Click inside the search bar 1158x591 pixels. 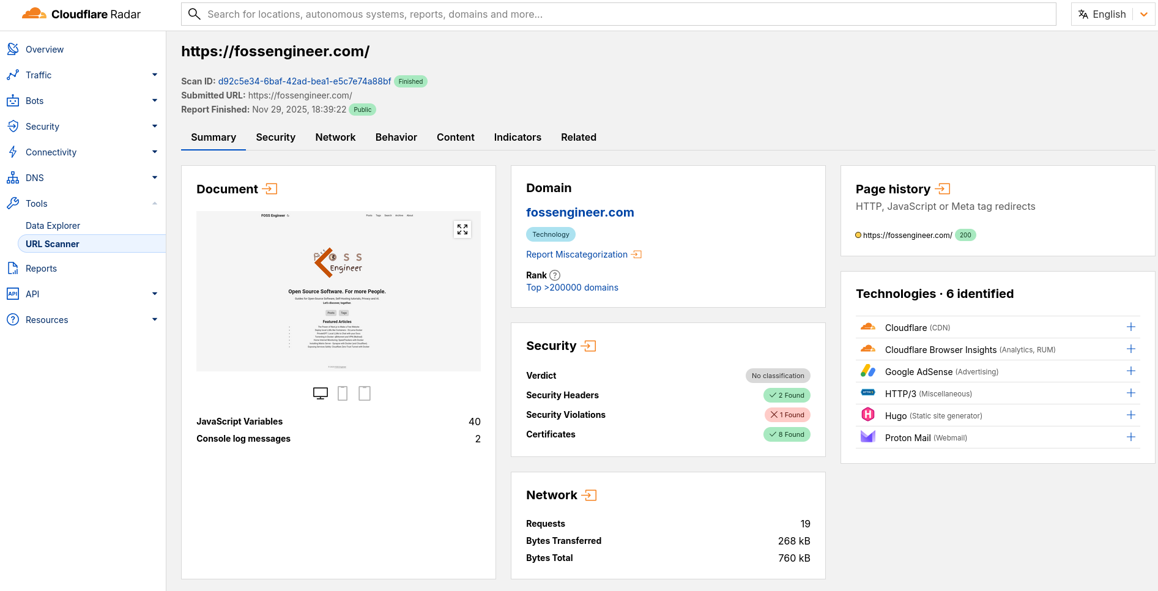[428, 14]
